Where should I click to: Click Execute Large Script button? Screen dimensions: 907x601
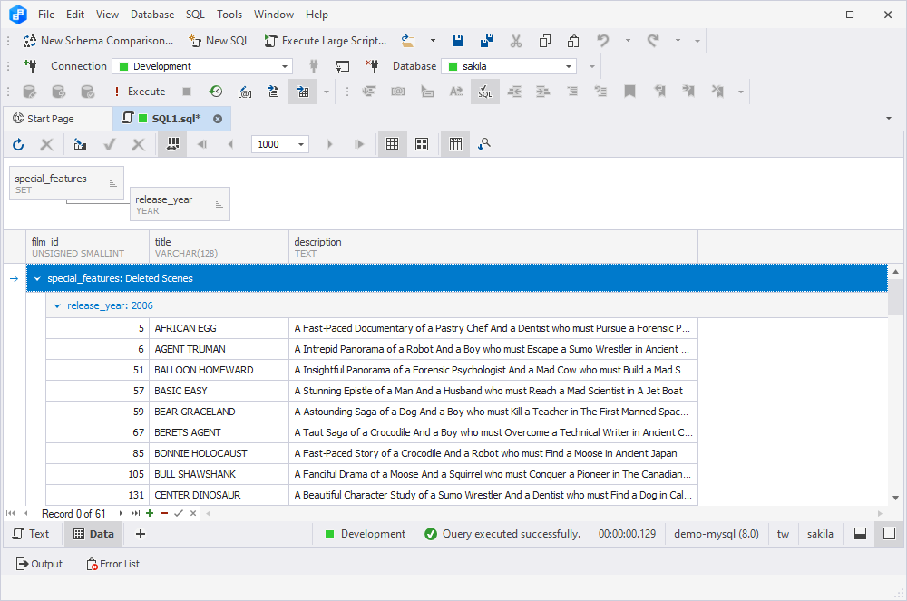(x=326, y=41)
